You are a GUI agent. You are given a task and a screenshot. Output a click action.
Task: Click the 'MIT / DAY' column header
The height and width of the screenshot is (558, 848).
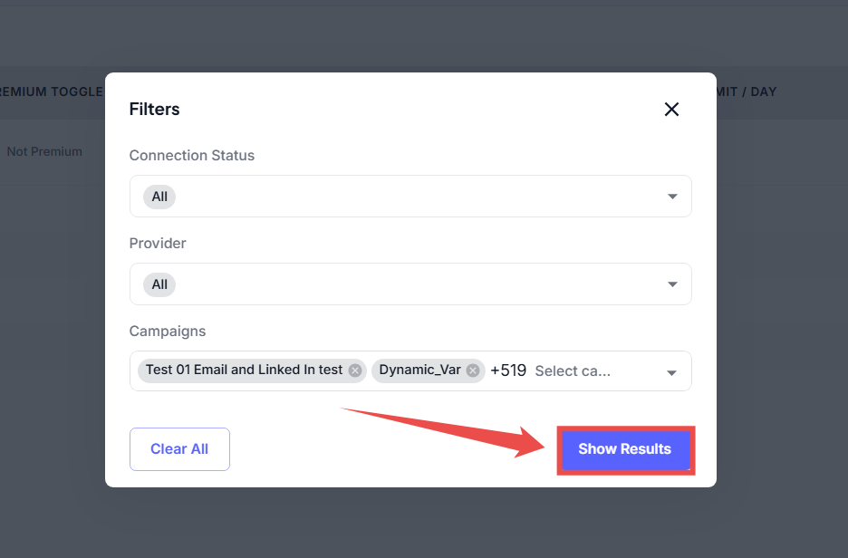point(747,91)
